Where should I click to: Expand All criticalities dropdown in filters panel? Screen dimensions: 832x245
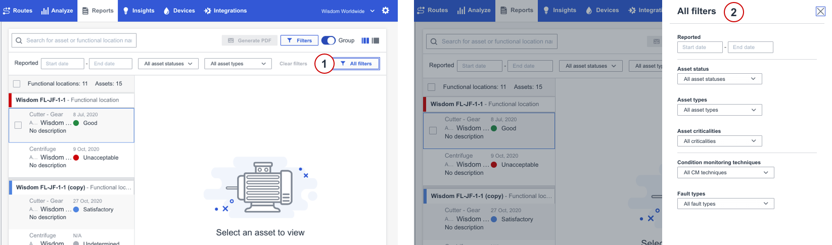719,141
